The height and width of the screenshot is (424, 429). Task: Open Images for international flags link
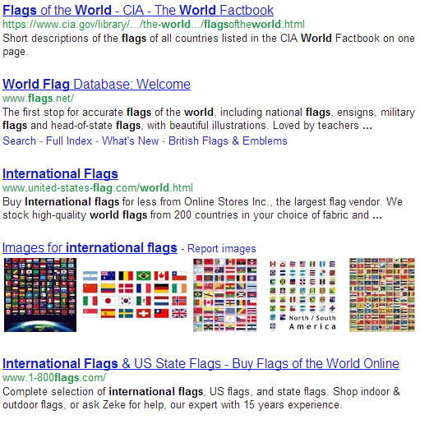pyautogui.click(x=90, y=247)
